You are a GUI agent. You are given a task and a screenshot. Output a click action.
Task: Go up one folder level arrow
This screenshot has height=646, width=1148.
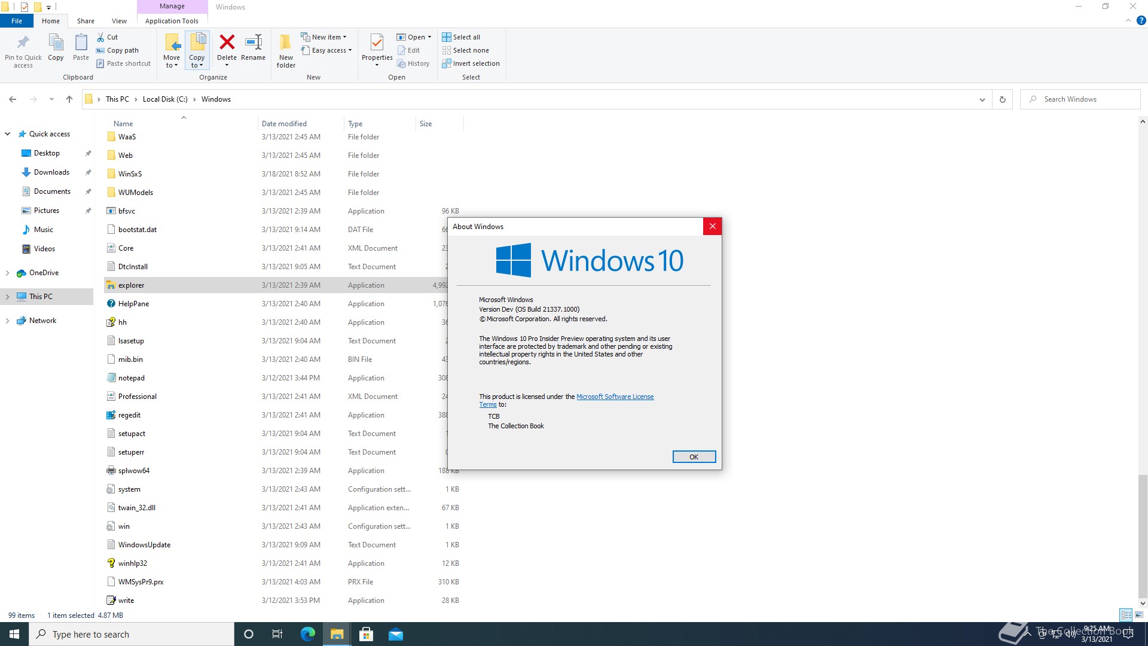pyautogui.click(x=69, y=99)
